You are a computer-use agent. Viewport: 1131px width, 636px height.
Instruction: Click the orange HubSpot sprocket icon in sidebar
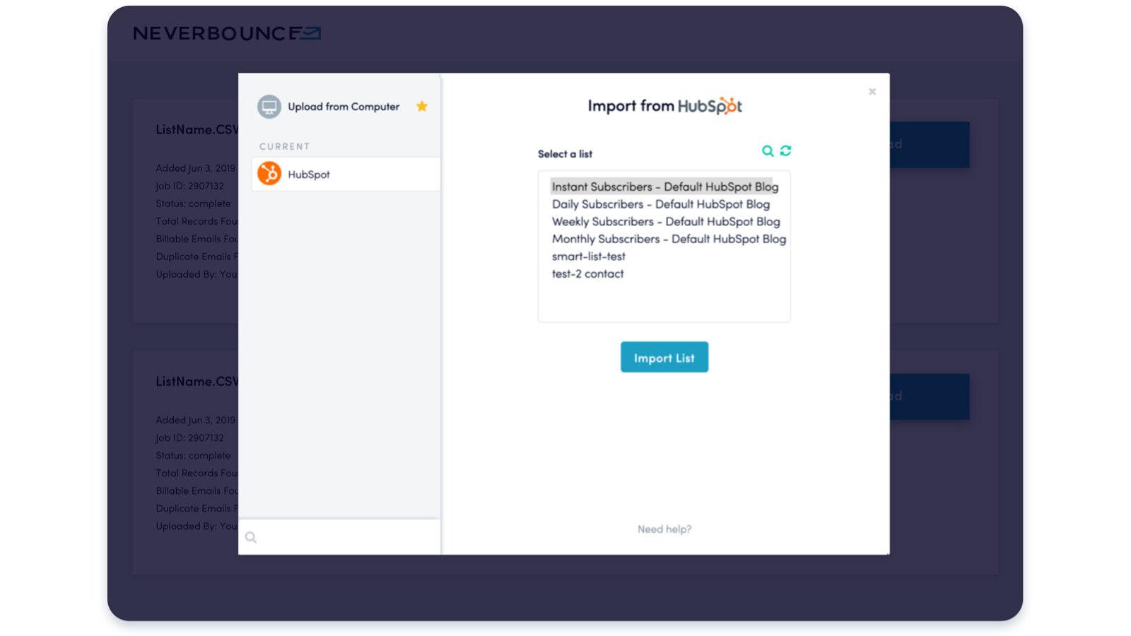click(269, 173)
